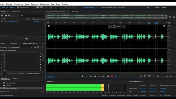Open the Процесс dropdown Только выбранные
The width and height of the screenshot is (176, 99).
[34, 74]
